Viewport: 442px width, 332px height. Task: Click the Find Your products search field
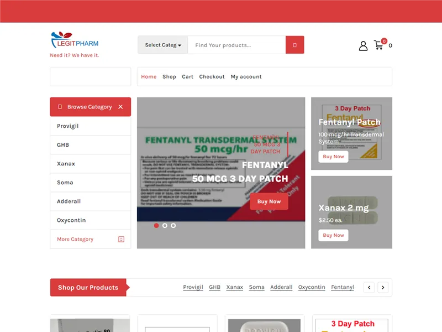tap(236, 45)
